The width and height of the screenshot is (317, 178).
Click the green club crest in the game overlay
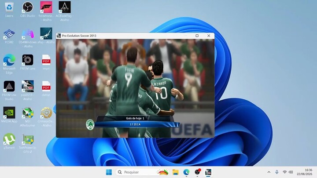pos(90,124)
